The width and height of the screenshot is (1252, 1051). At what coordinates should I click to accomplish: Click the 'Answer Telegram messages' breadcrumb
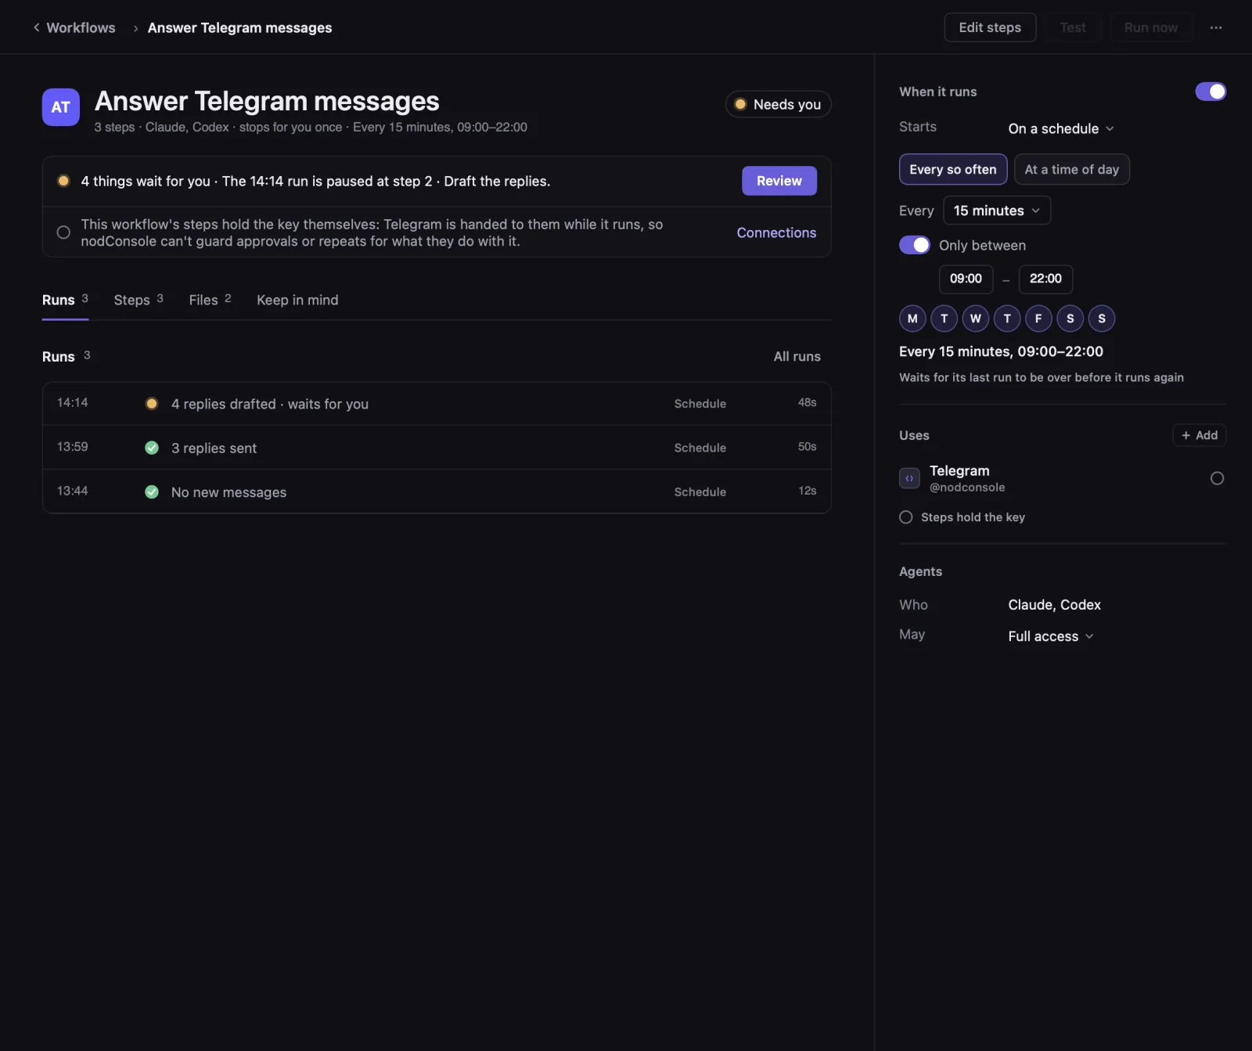(239, 27)
